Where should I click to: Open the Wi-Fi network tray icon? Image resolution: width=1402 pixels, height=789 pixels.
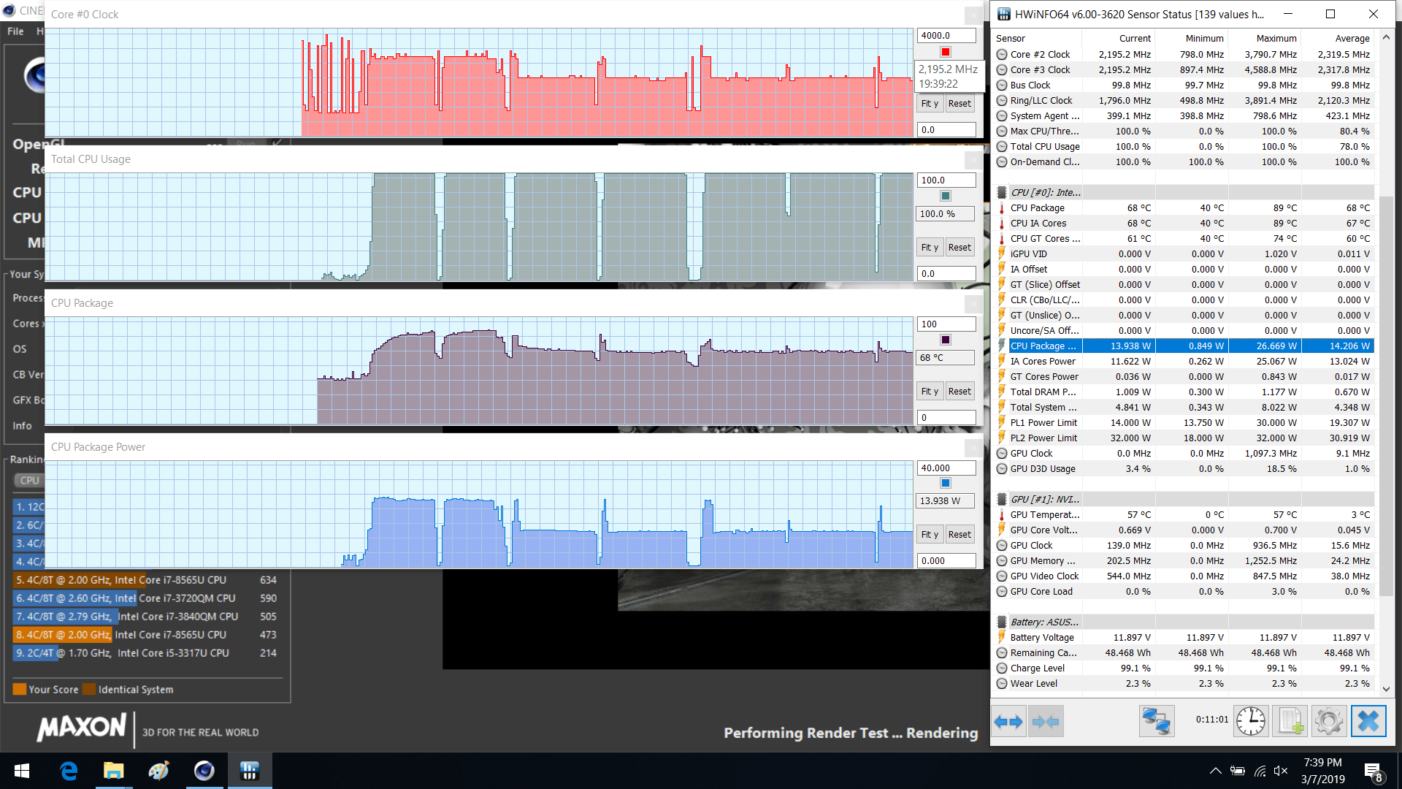pos(1260,771)
